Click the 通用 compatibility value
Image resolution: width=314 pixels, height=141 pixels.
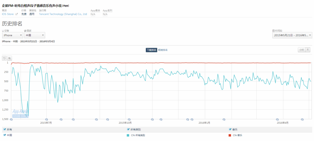click(32, 14)
